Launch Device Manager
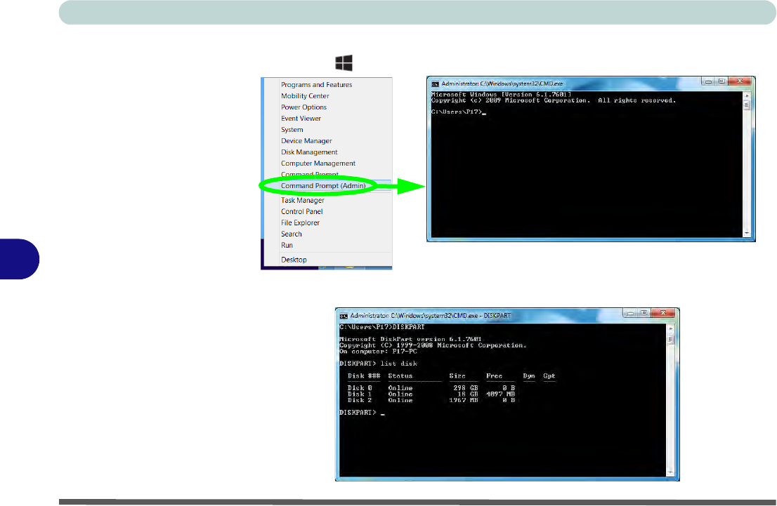Image resolution: width=777 pixels, height=506 pixels. pos(306,141)
